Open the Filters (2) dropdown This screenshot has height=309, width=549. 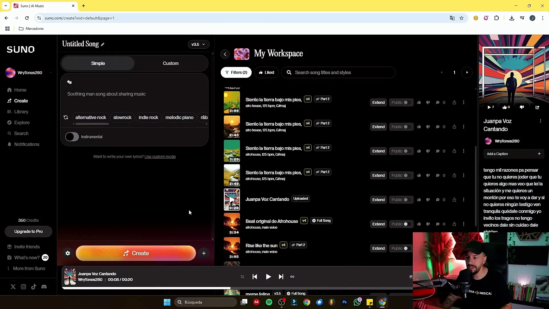[236, 72]
